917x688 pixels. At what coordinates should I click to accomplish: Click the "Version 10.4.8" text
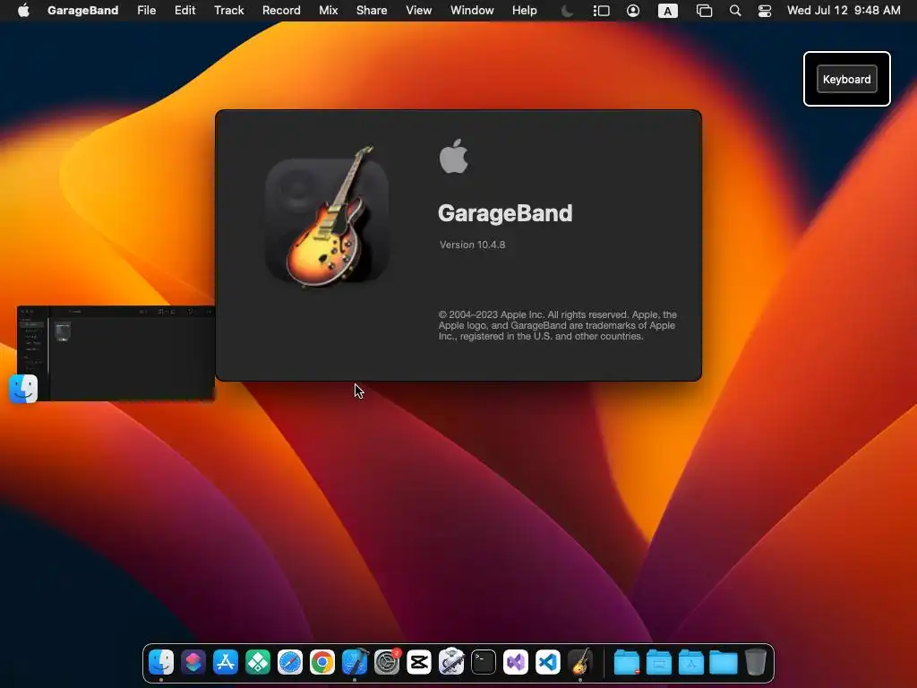472,245
